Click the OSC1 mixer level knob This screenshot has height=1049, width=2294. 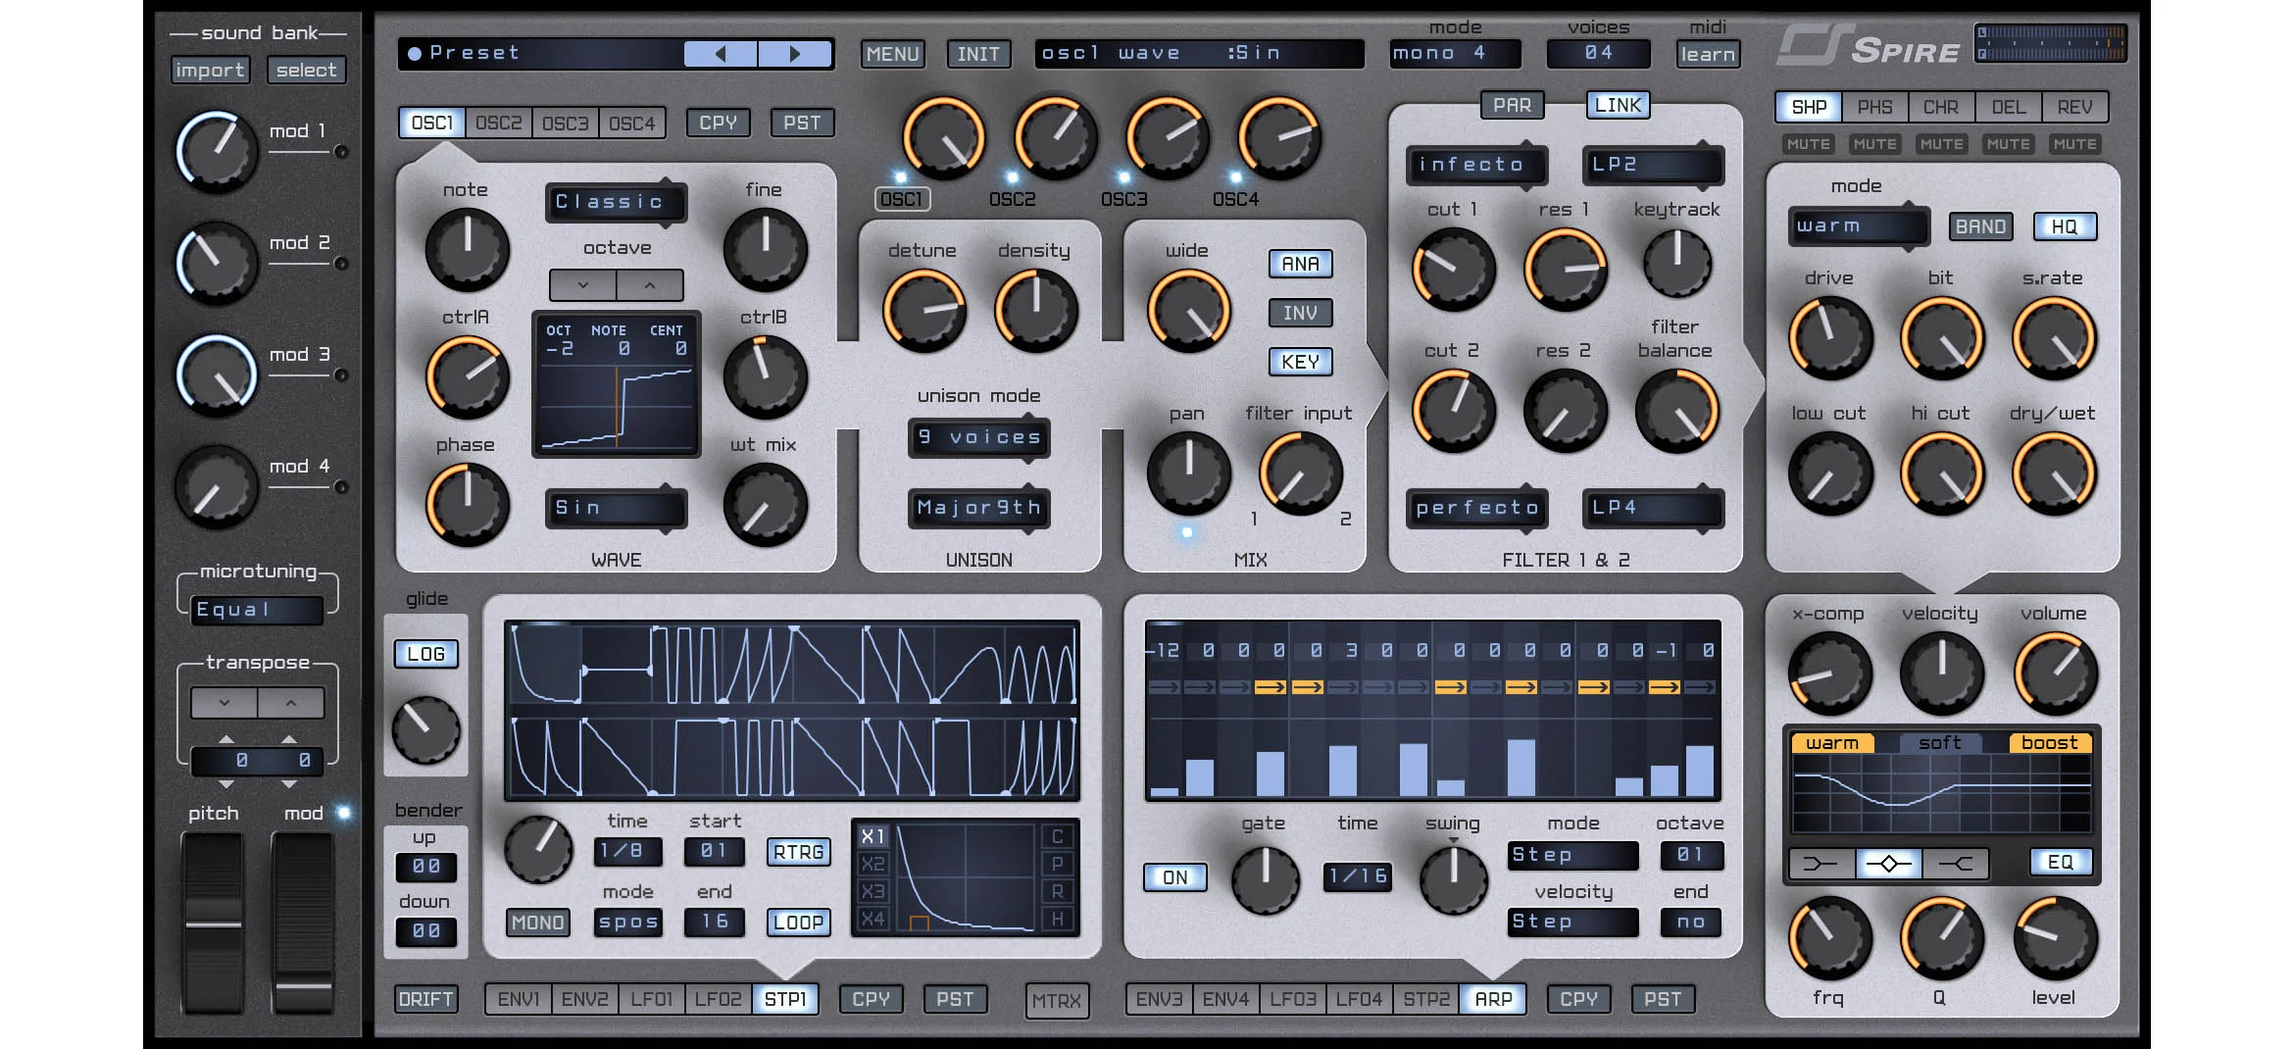click(943, 137)
